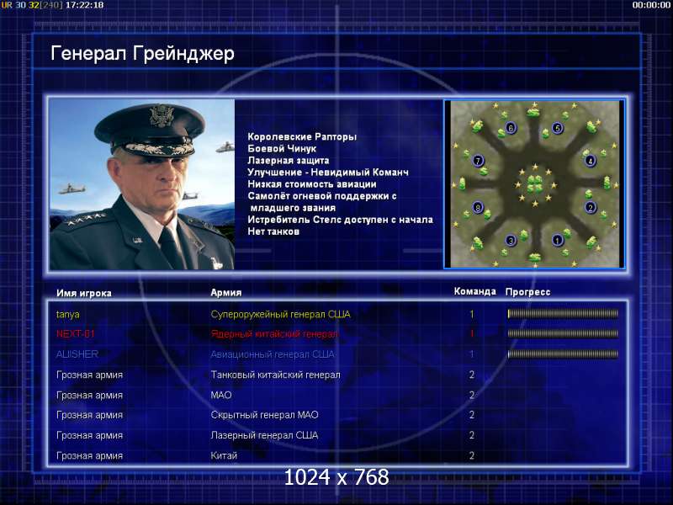Click 'Скрытный генерал МАО' army entry
This screenshot has height=505, width=673.
point(264,415)
